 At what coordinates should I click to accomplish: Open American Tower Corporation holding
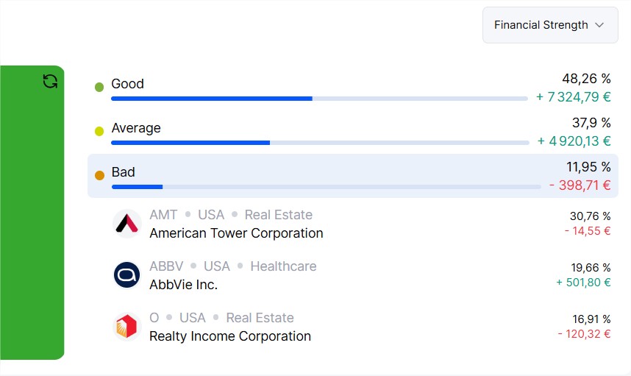pos(361,224)
